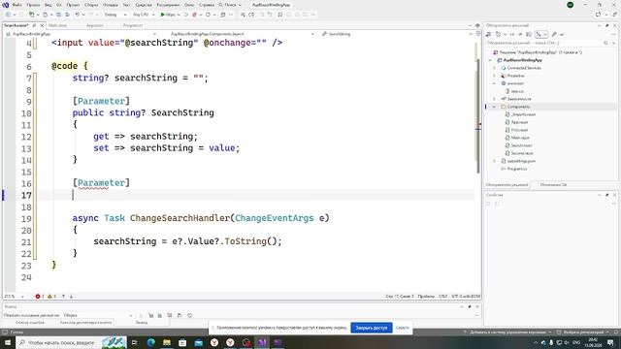Expand the https launch profile dropdown arrow
The width and height of the screenshot is (621, 349).
coord(179,15)
